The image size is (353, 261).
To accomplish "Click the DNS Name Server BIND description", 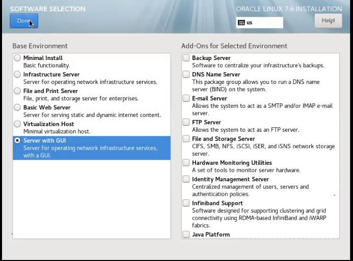I will tap(256, 85).
